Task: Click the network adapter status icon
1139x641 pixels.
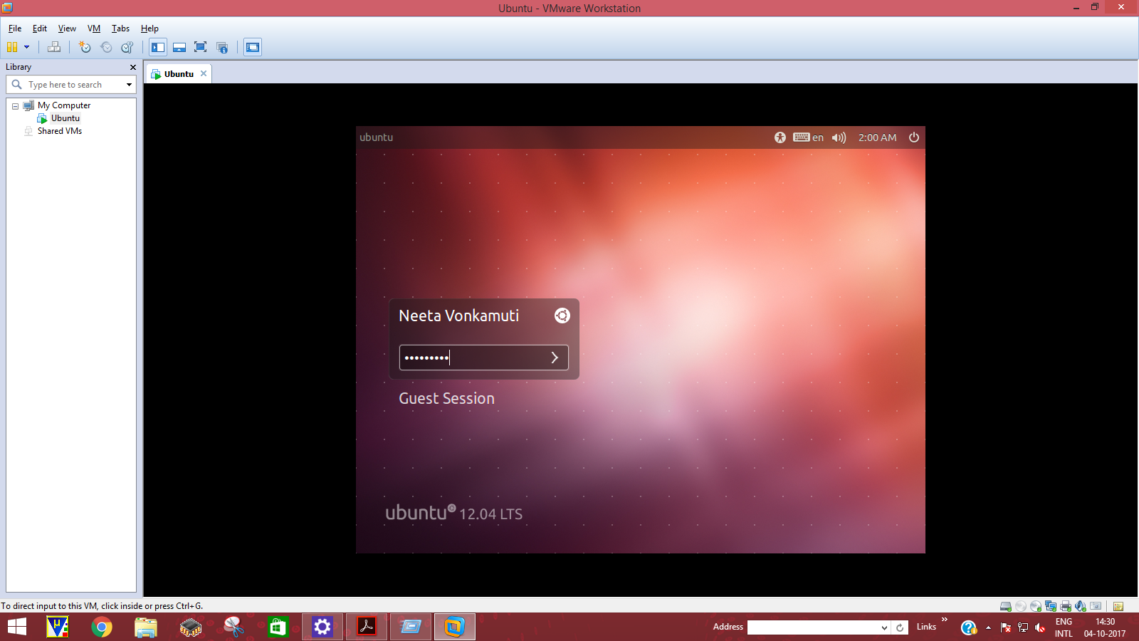Action: point(1051,606)
